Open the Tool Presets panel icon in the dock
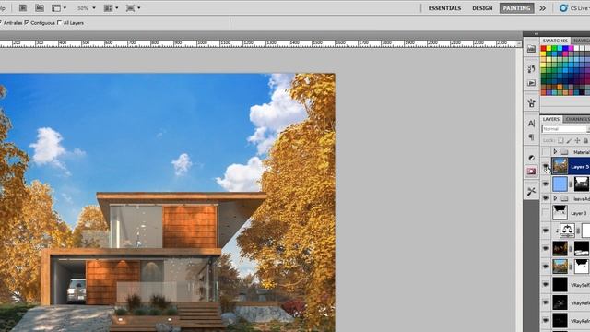This screenshot has width=590, height=332. click(531, 192)
